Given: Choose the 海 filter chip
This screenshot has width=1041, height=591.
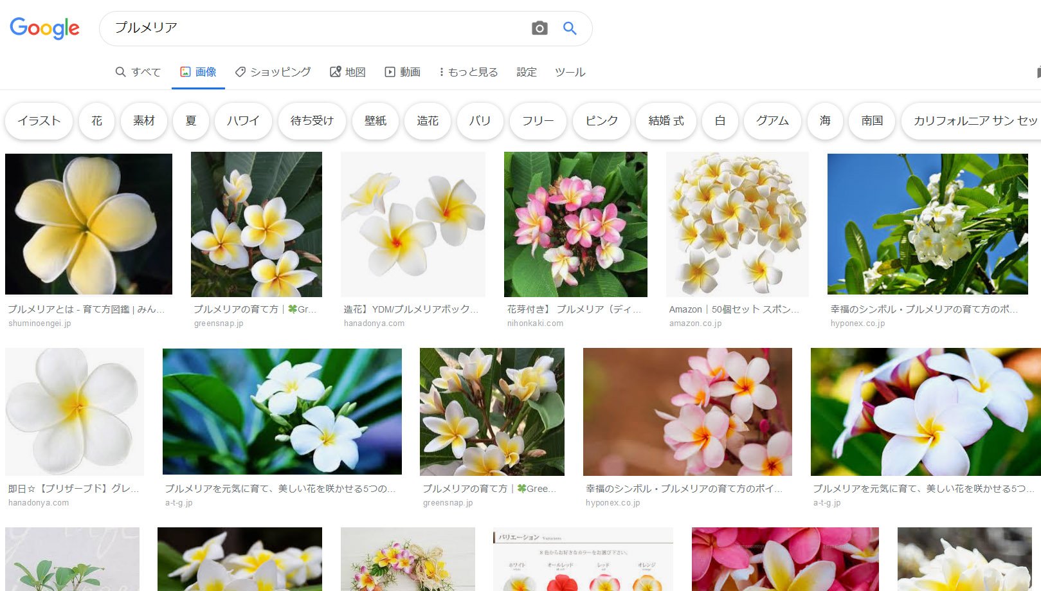Looking at the screenshot, I should point(825,121).
